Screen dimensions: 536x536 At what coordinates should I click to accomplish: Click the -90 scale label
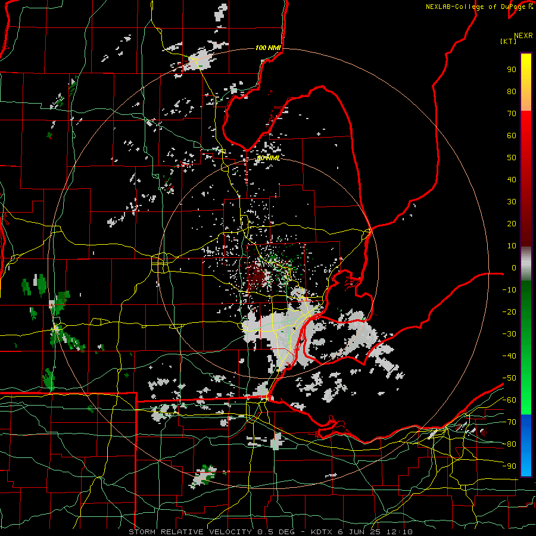click(509, 466)
